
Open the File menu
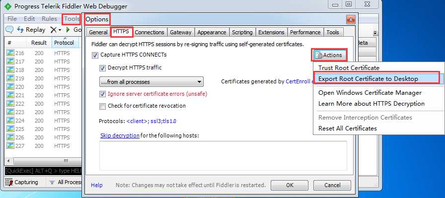click(x=12, y=19)
